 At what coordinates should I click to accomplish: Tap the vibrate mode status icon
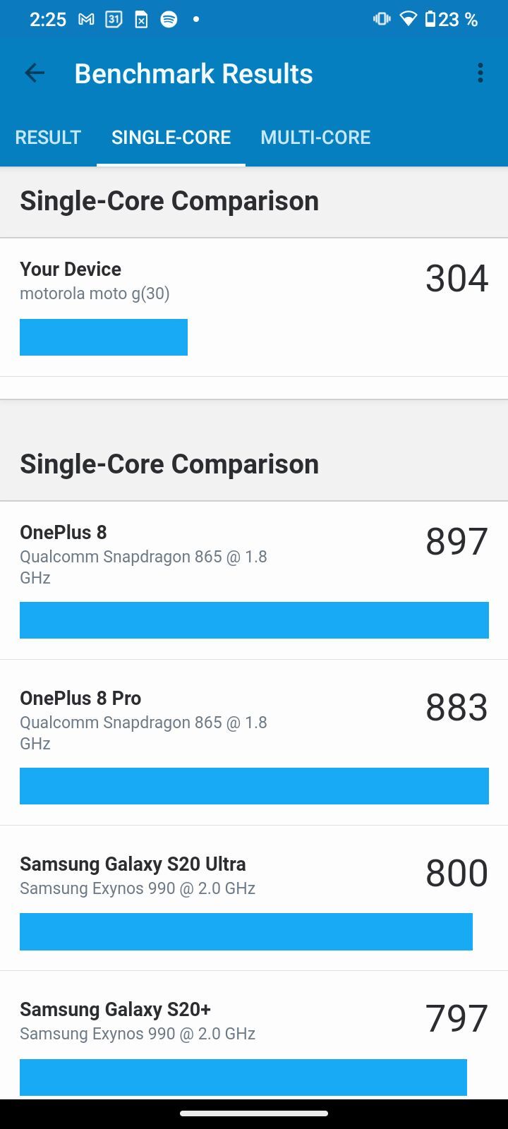coord(382,20)
